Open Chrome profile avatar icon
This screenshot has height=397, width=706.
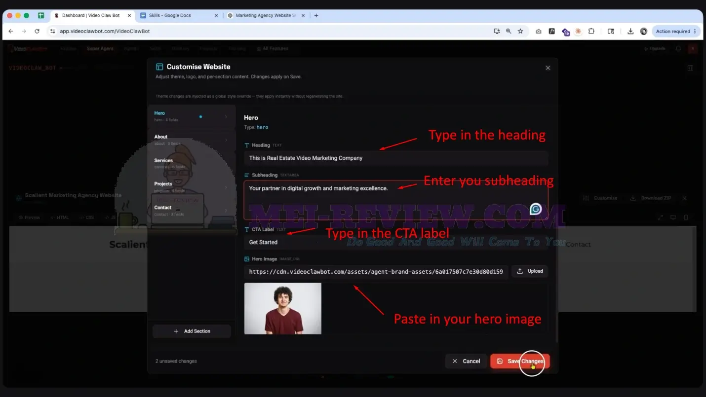pyautogui.click(x=644, y=31)
